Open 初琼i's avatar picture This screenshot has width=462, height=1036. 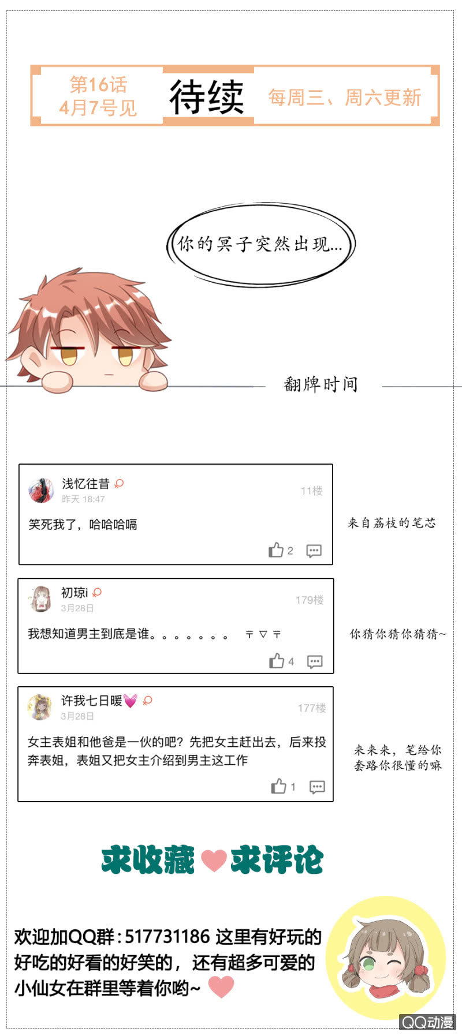pyautogui.click(x=40, y=599)
